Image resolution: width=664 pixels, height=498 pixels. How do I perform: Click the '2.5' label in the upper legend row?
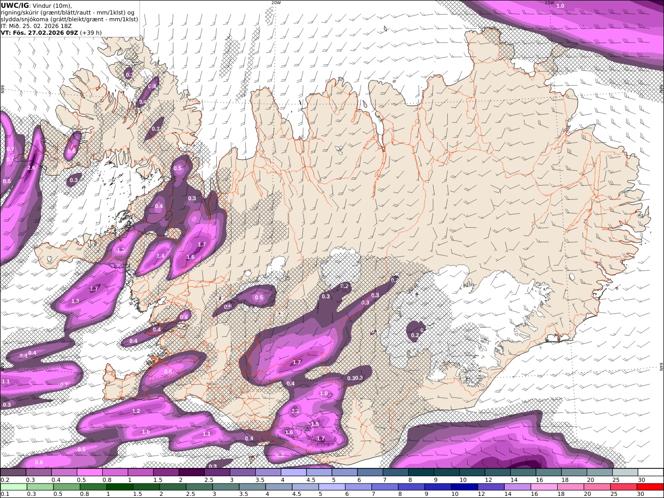pyautogui.click(x=209, y=480)
